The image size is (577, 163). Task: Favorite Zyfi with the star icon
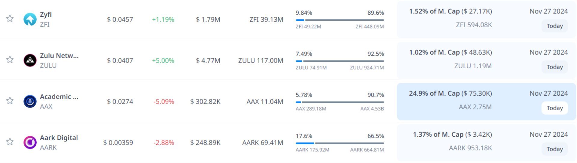tap(10, 19)
